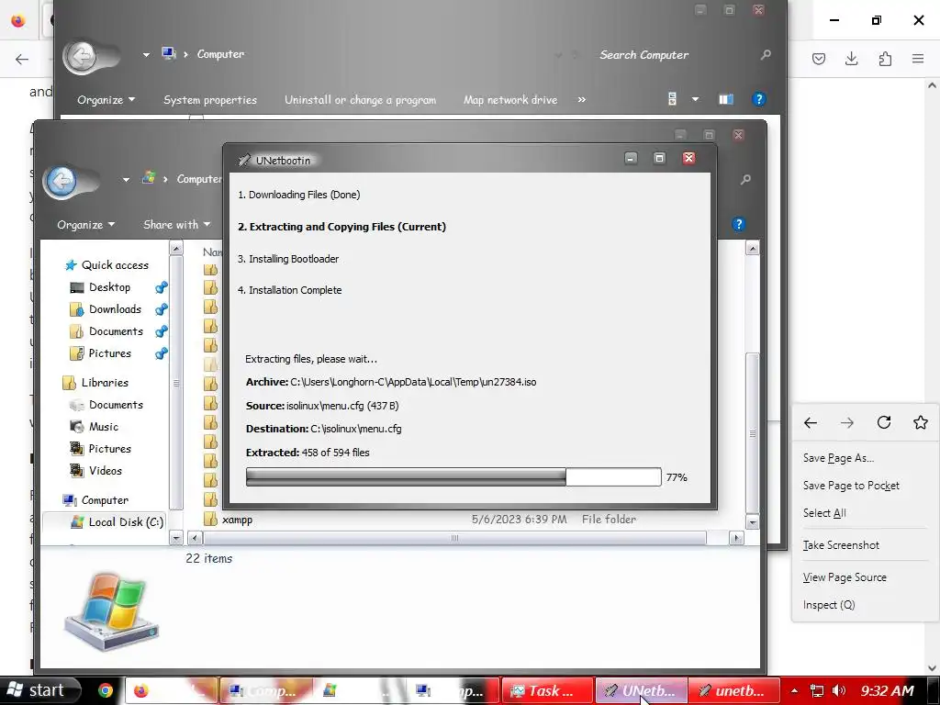
Task: Select Libraries in the navigation pane
Action: tap(95, 383)
